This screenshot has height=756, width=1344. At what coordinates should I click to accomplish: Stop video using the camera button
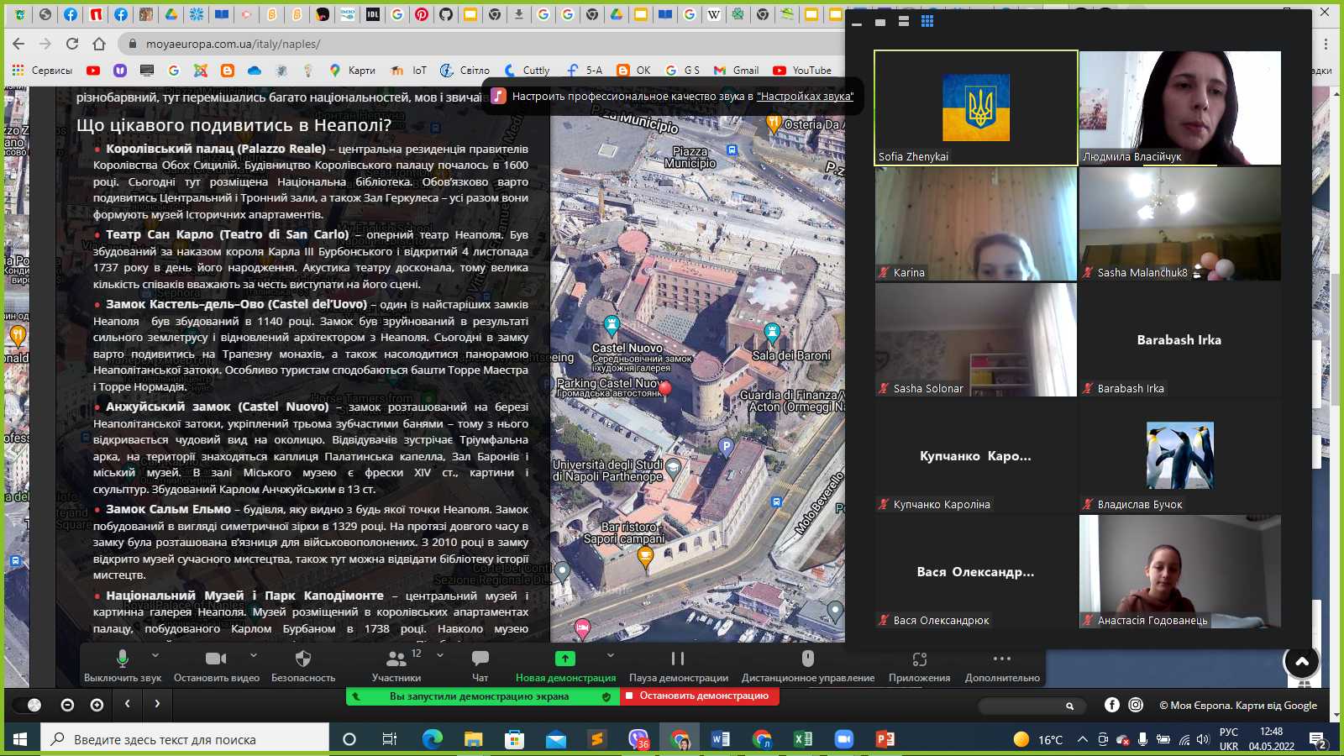pos(216,659)
